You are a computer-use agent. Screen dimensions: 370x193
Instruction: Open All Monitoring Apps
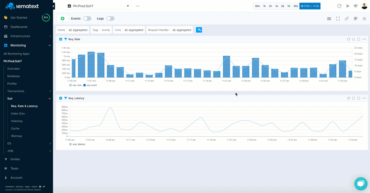click(16, 54)
